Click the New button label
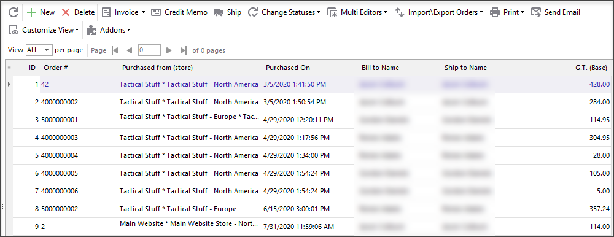The width and height of the screenshot is (614, 237). tap(47, 12)
